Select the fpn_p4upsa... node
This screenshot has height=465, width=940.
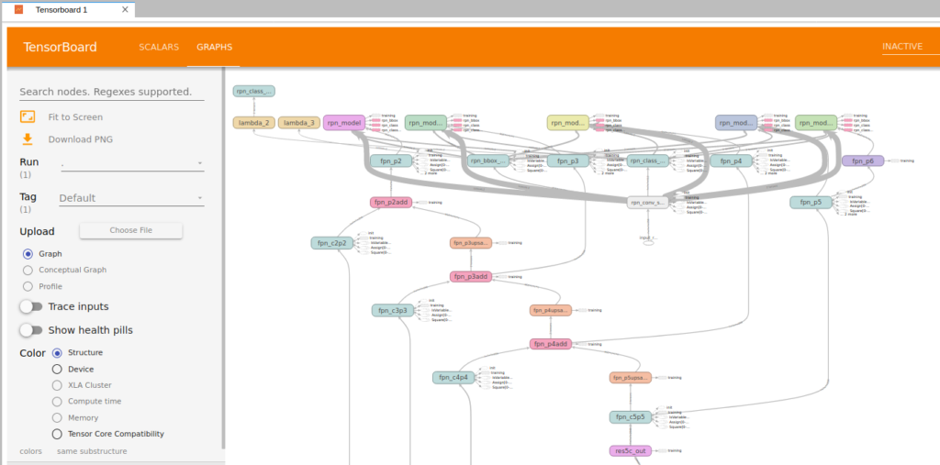pyautogui.click(x=551, y=310)
